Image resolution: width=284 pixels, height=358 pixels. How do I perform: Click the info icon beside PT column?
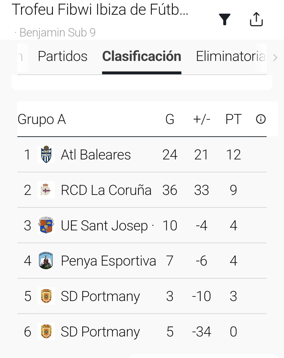[x=261, y=119]
